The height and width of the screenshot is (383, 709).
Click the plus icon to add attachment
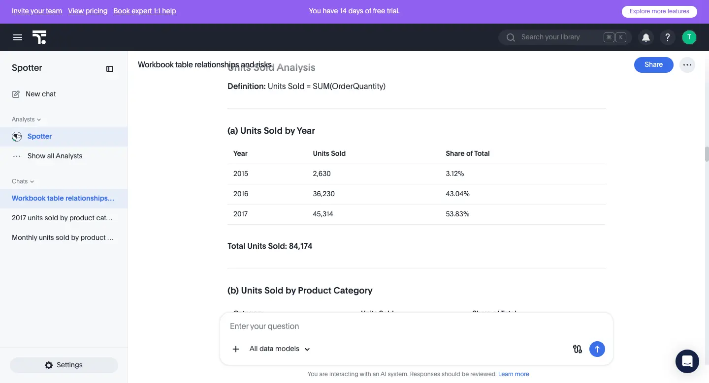[236, 349]
